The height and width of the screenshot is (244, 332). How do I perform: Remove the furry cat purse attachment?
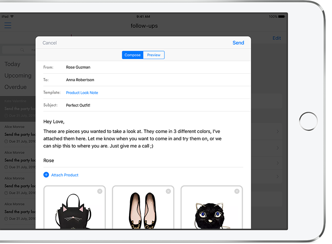237,191
